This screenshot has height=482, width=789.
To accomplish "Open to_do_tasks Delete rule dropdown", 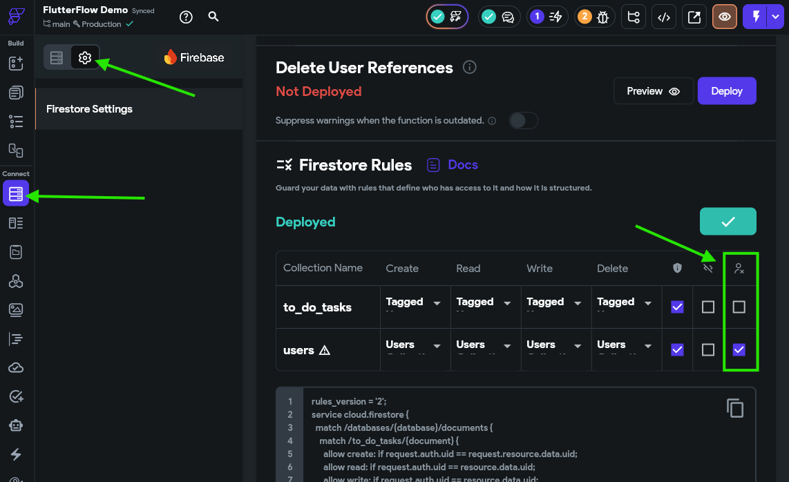I will (x=627, y=307).
